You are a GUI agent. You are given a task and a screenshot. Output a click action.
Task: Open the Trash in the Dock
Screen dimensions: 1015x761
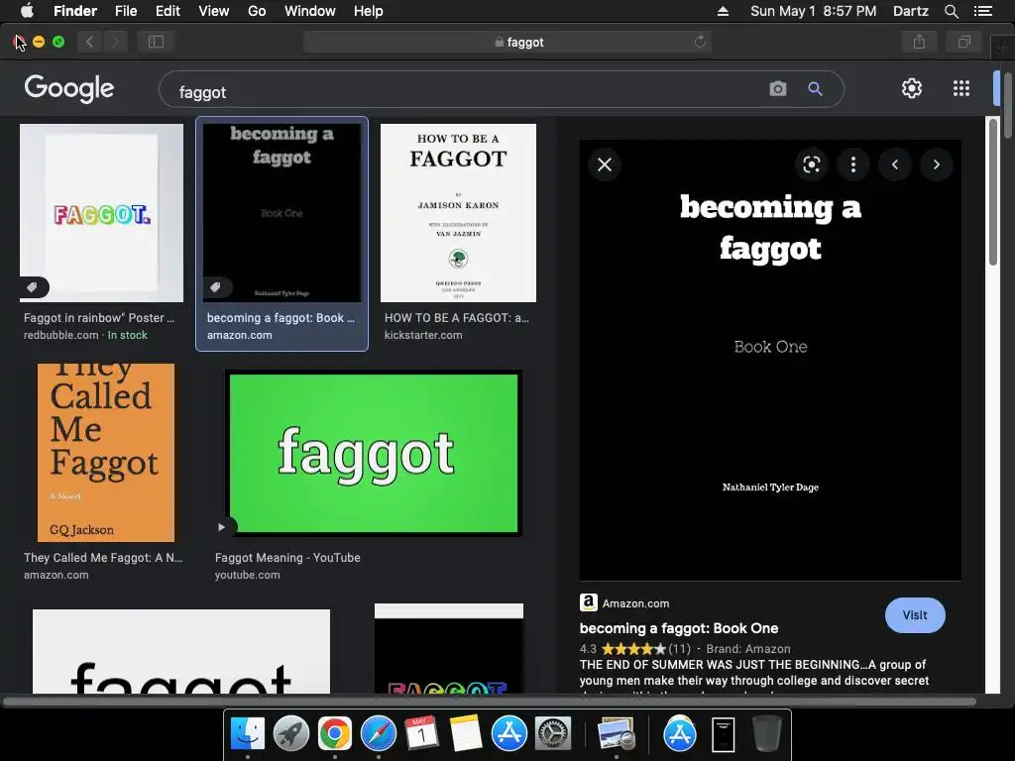coord(767,734)
